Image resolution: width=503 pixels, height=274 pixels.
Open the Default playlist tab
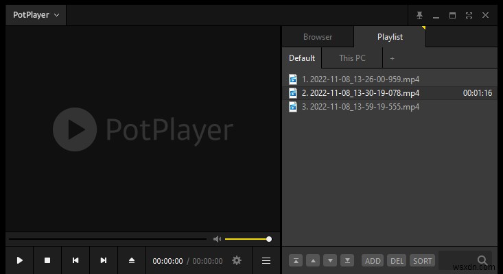[301, 58]
